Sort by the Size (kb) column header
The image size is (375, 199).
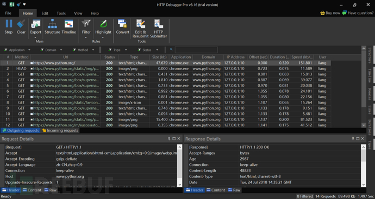[x=159, y=57]
